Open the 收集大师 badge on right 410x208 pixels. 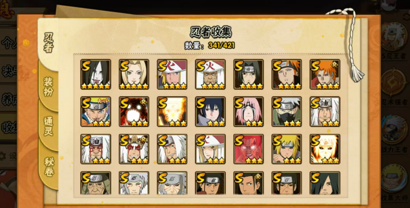point(395,183)
